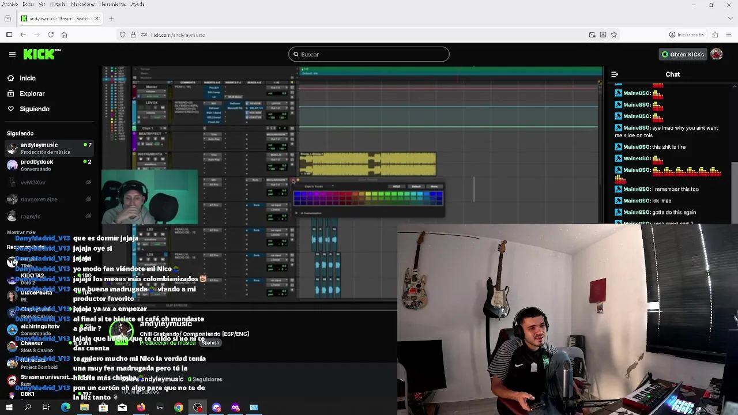Click the Obtén KICKs button

[683, 54]
